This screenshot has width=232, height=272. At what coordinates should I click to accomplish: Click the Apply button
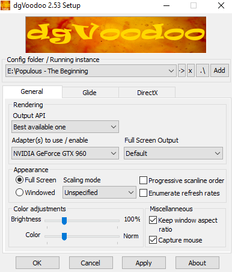[144, 263]
